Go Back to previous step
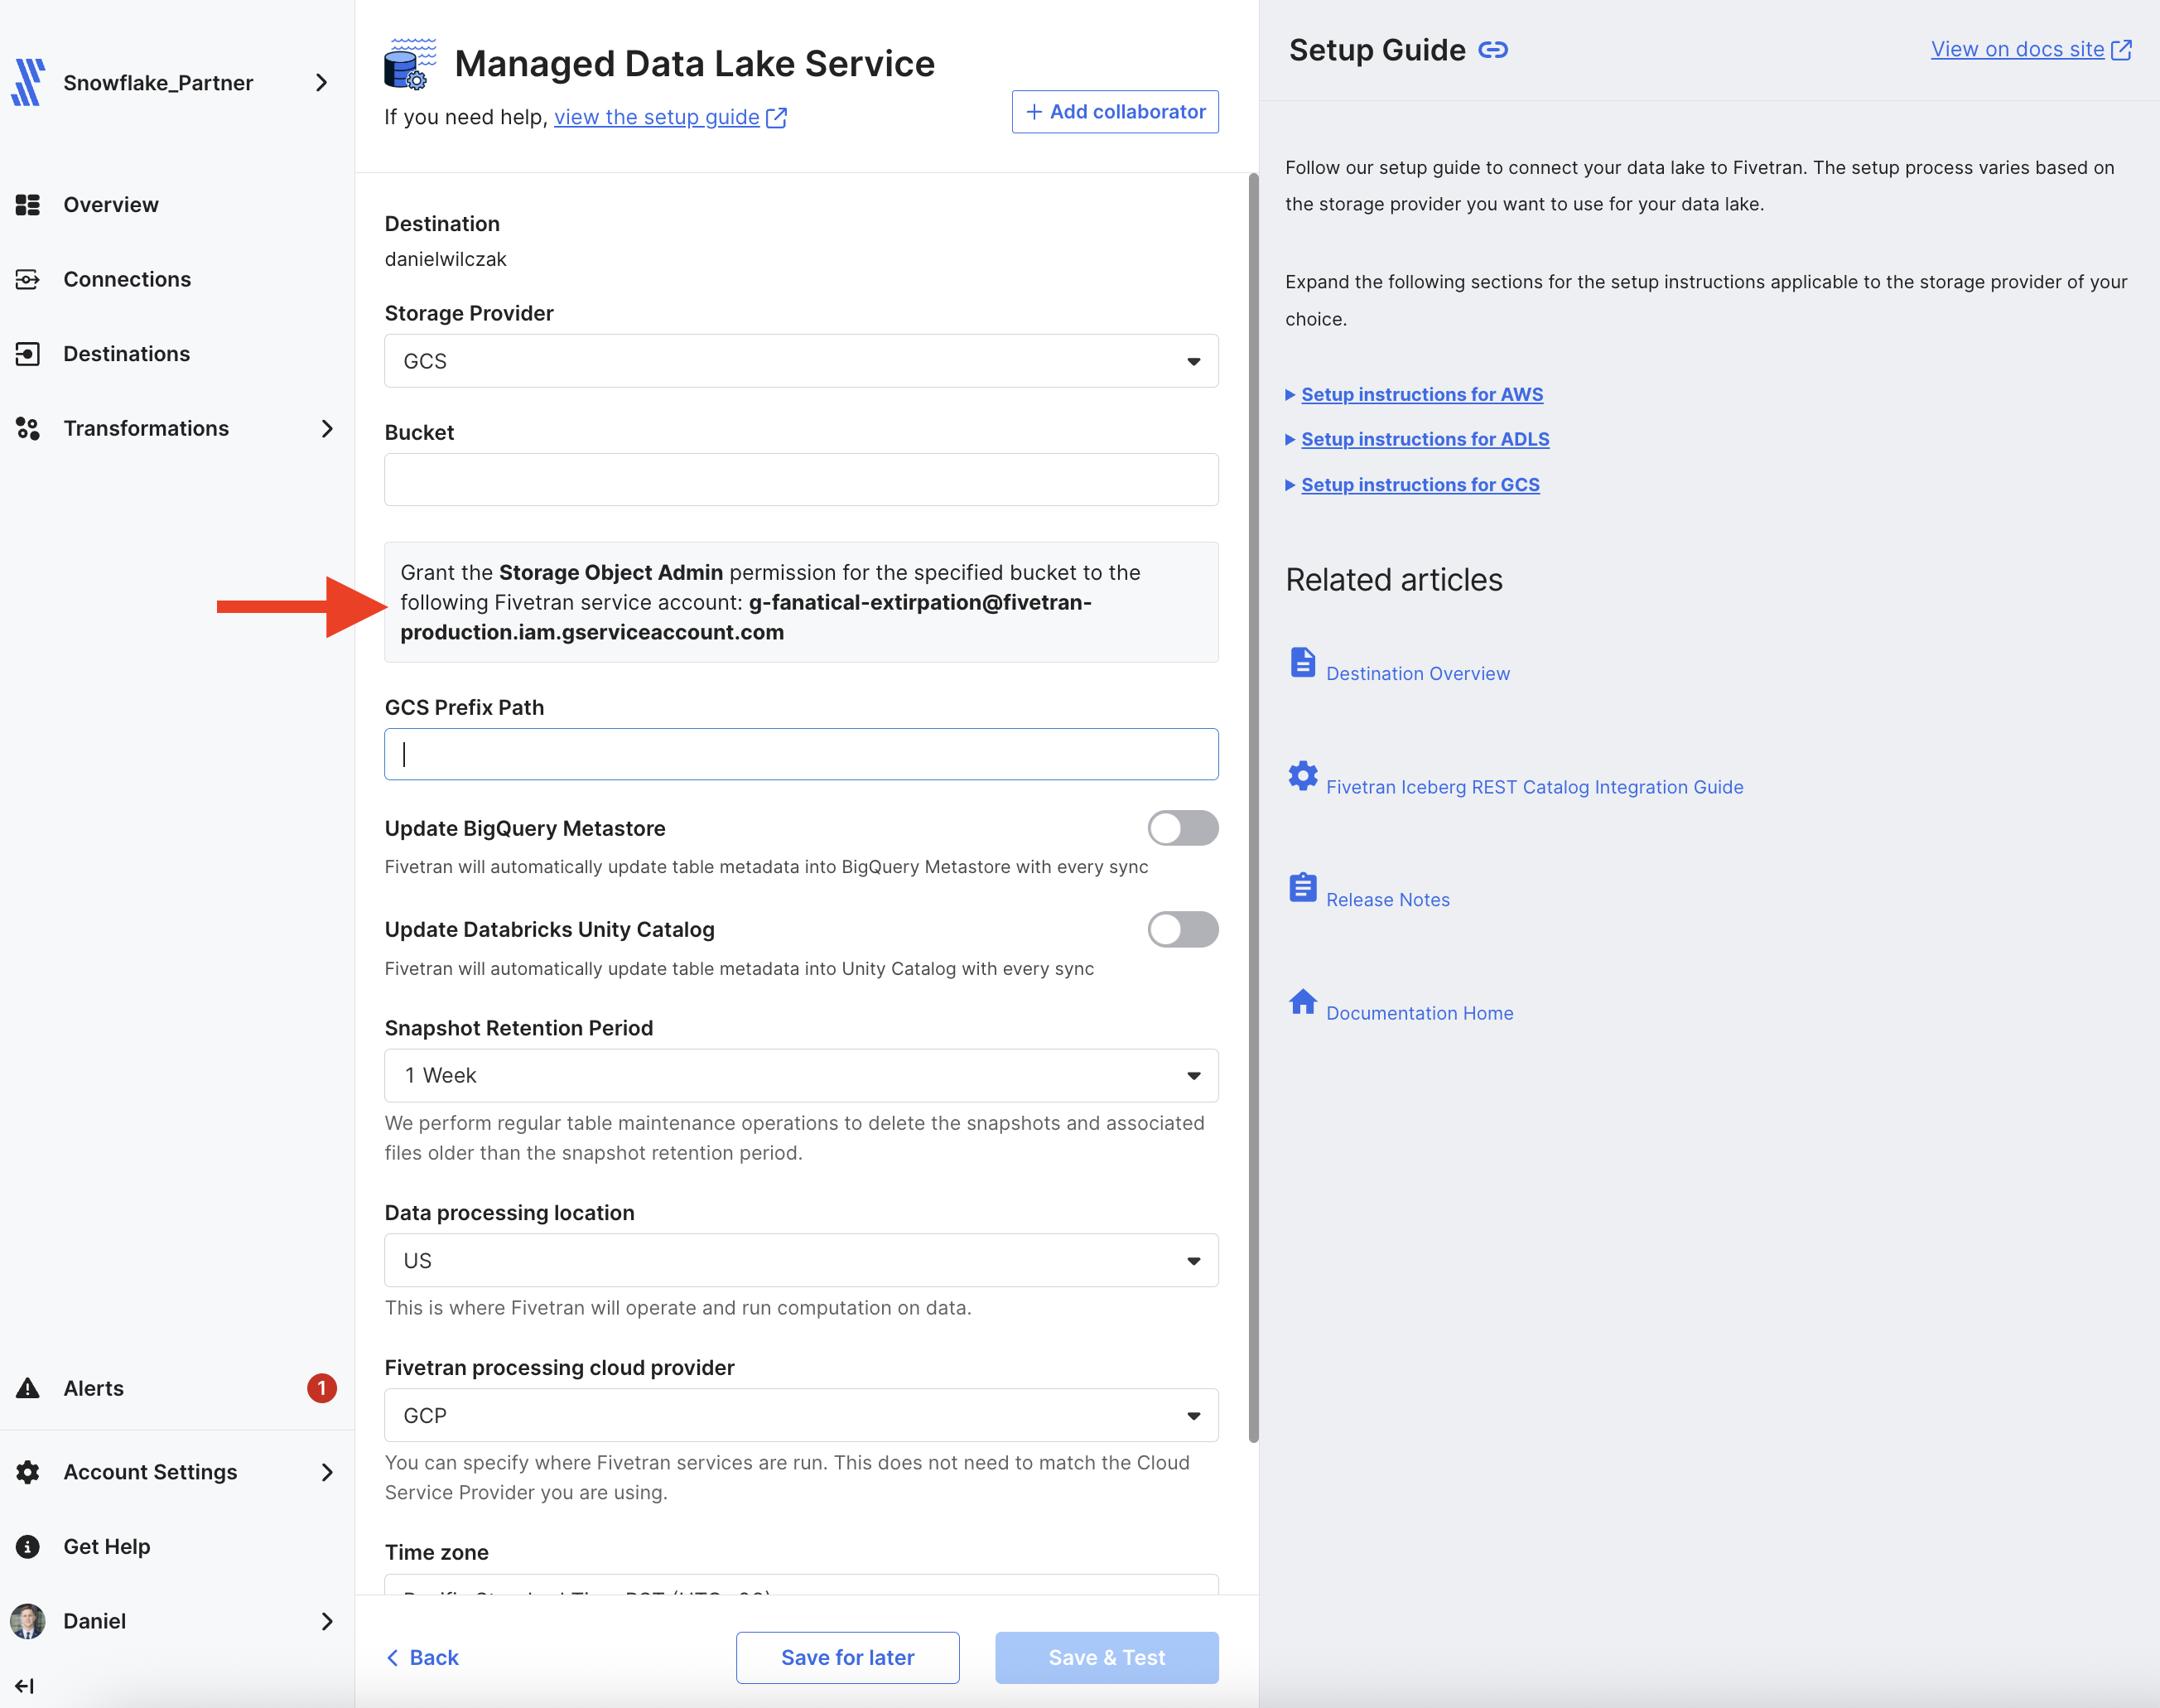 click(423, 1658)
